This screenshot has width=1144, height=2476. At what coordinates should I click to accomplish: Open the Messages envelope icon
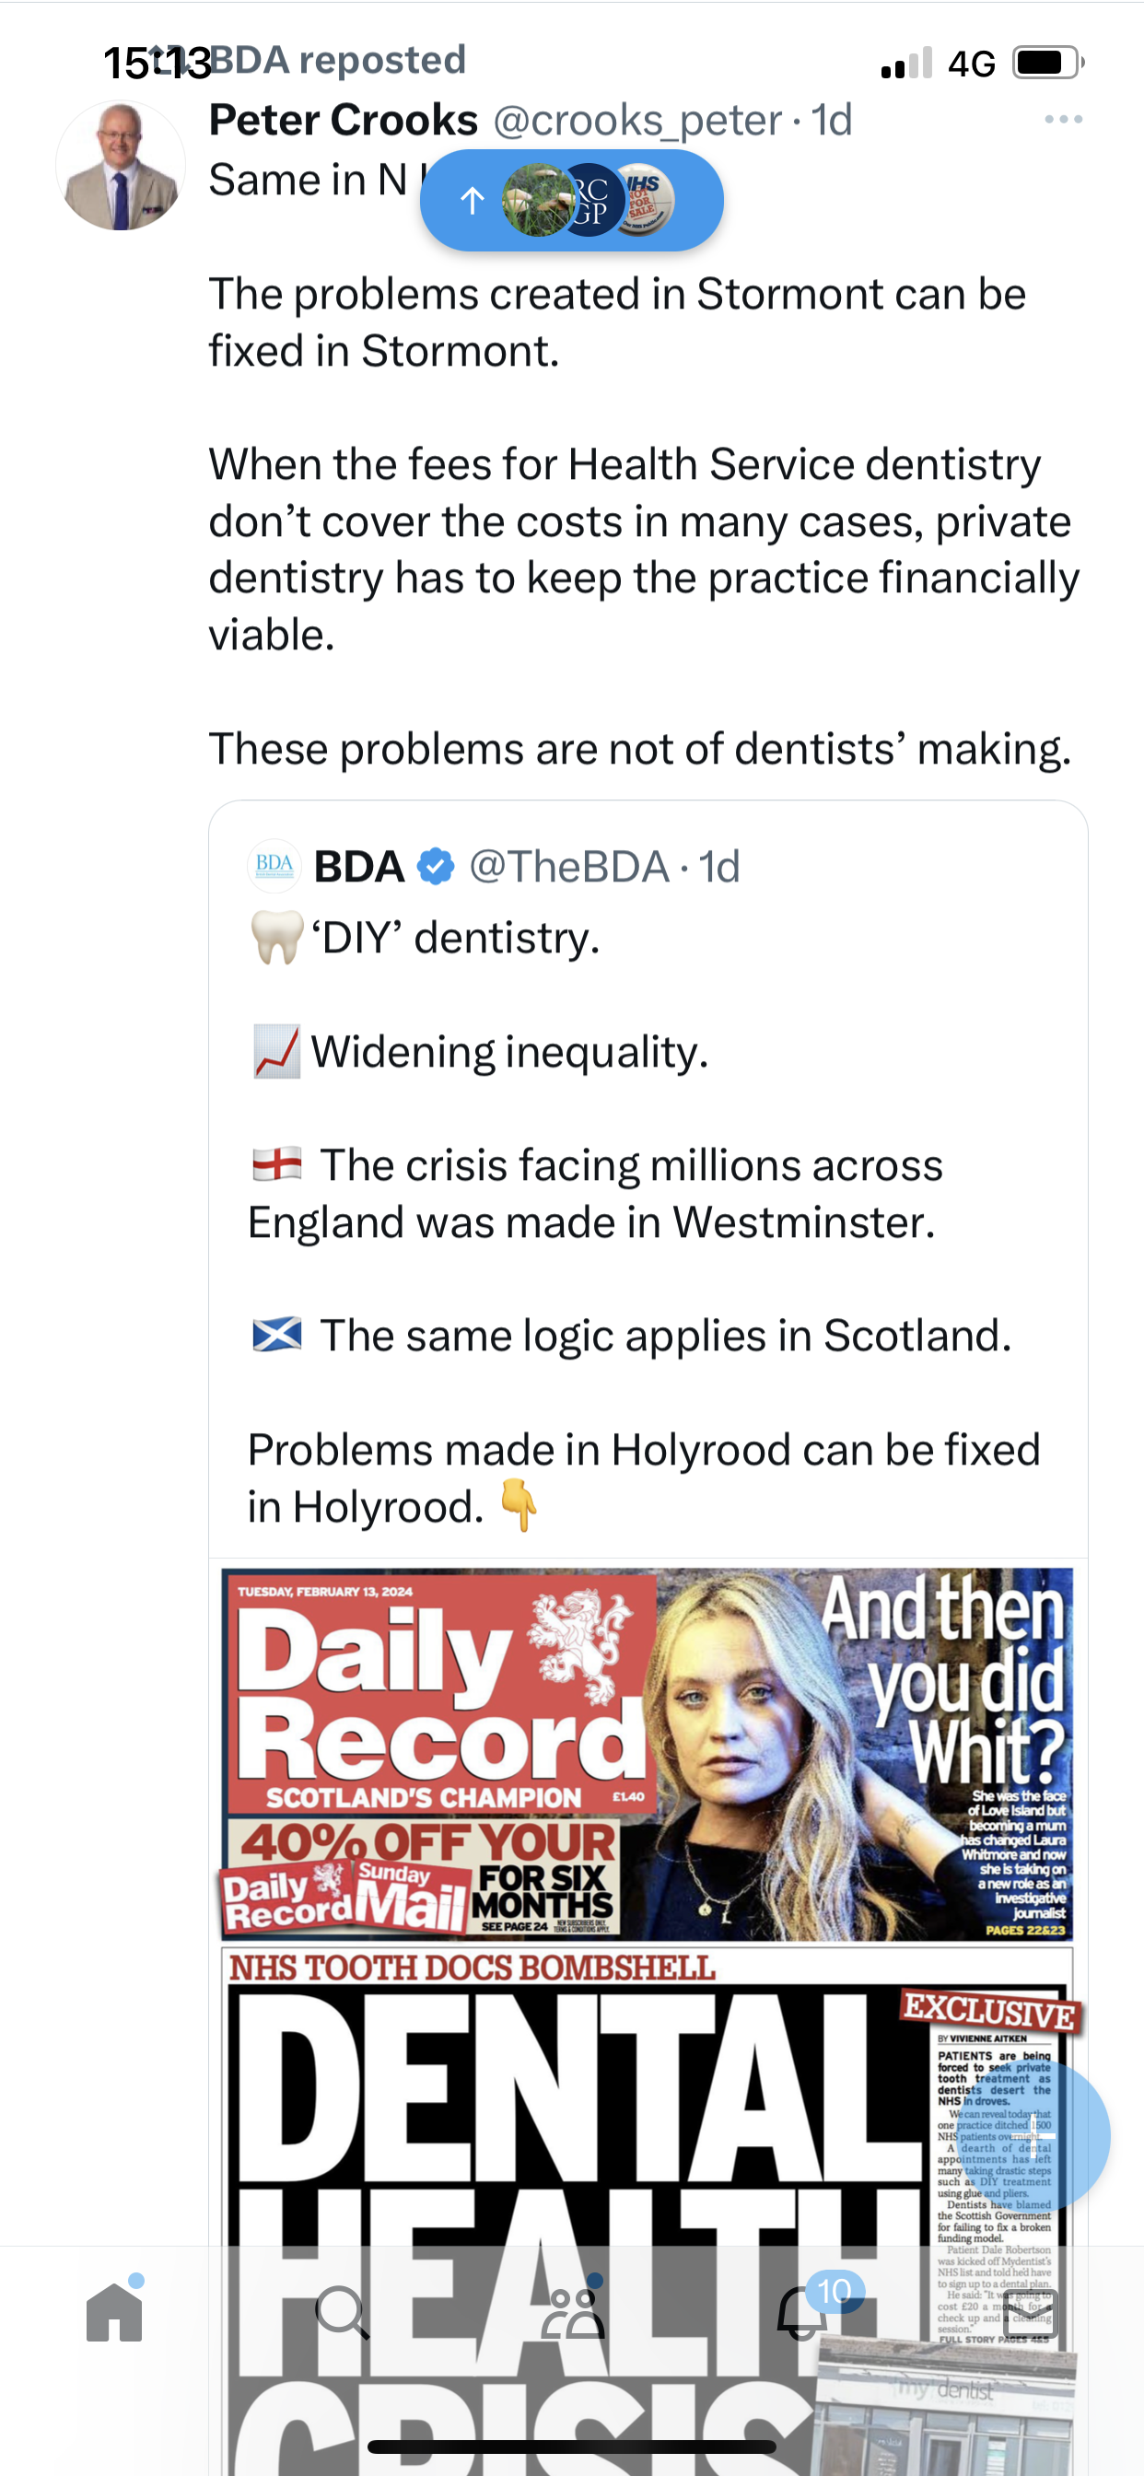1031,2313
